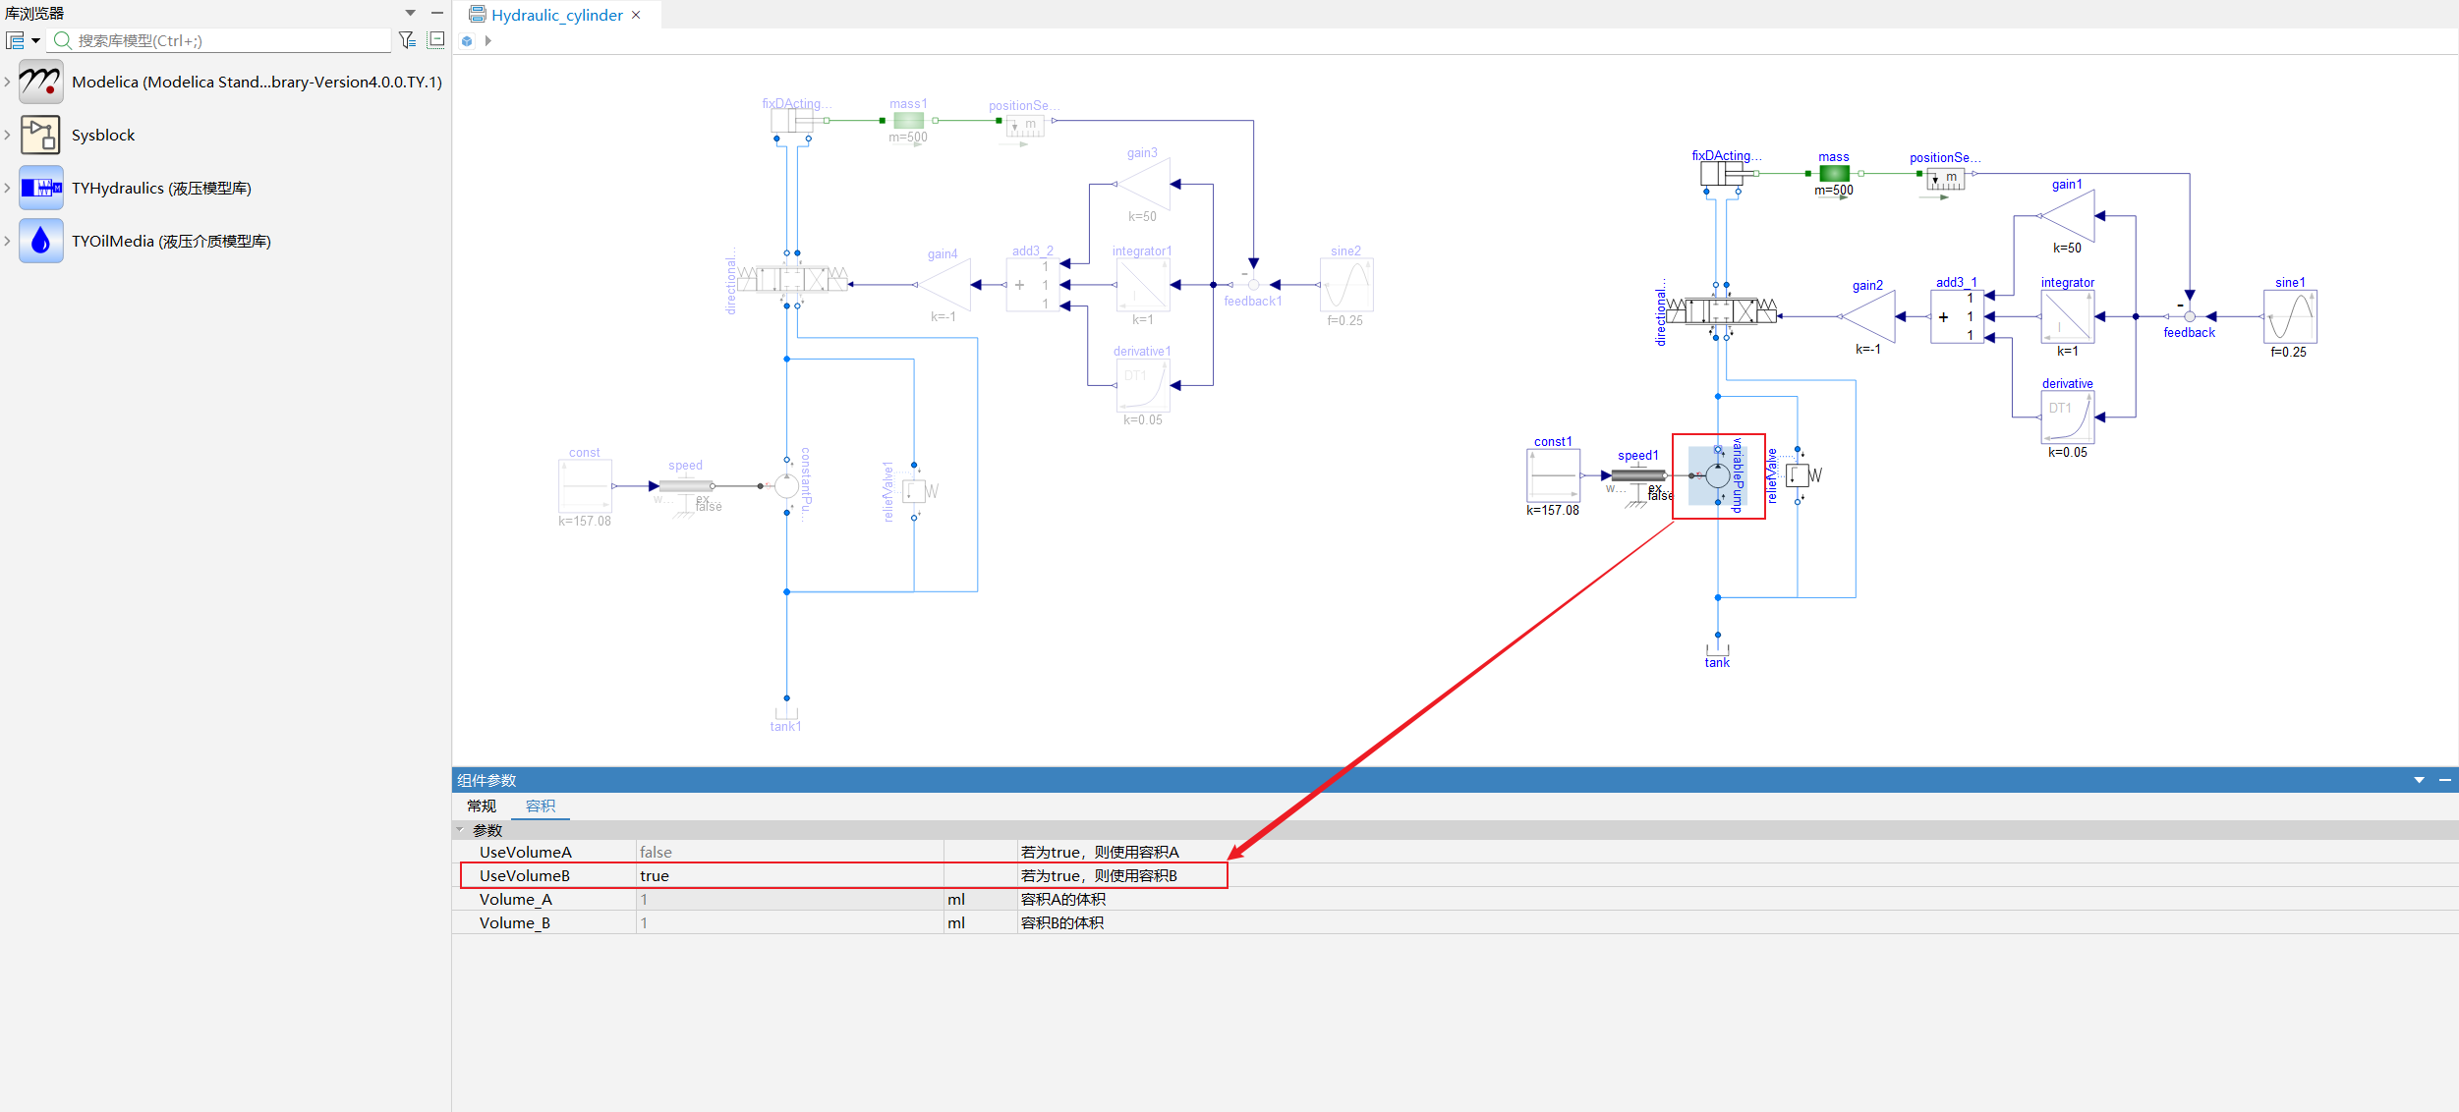Click the const1 constant source block

click(x=1553, y=475)
